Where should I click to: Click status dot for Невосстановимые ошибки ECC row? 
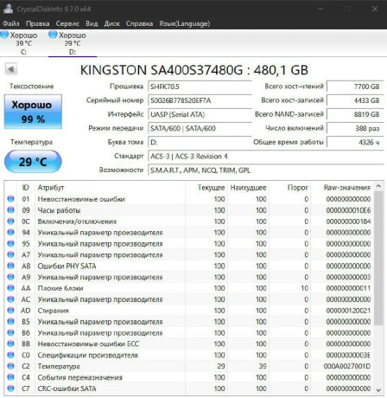(x=10, y=343)
